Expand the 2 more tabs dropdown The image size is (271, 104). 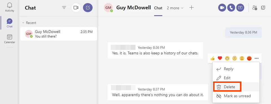[x=175, y=8]
